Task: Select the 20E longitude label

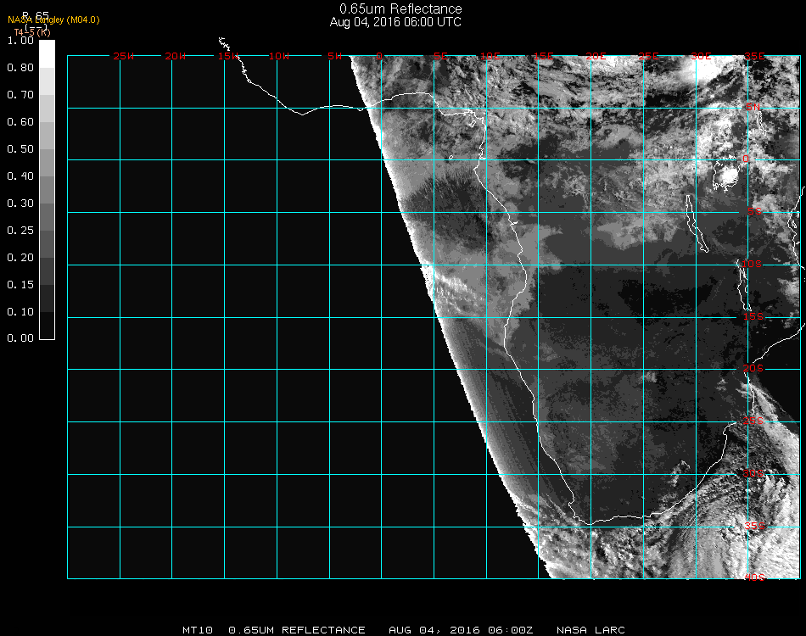Action: 596,56
